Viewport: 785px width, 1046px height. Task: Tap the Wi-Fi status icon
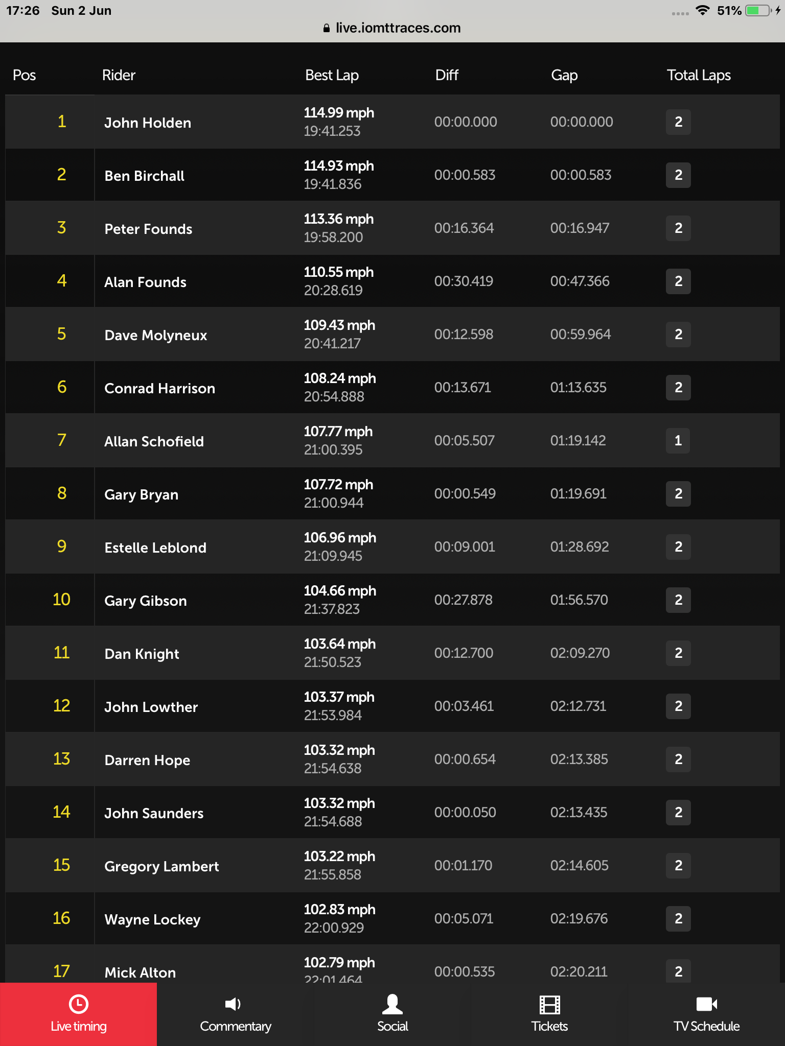(x=703, y=10)
